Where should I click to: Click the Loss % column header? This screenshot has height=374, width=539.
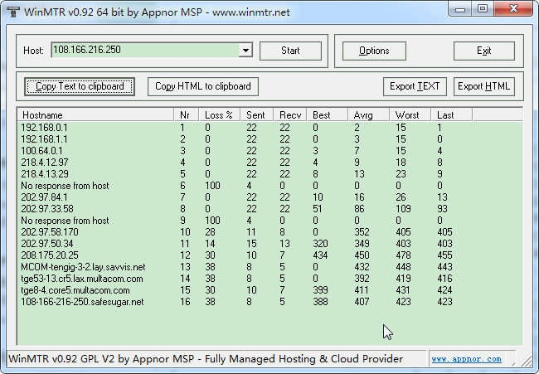pyautogui.click(x=220, y=114)
